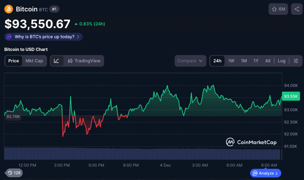Switch chart to Mkt Cap view

[34, 61]
